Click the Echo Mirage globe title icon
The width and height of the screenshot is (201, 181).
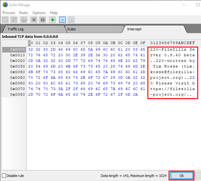tap(5, 5)
